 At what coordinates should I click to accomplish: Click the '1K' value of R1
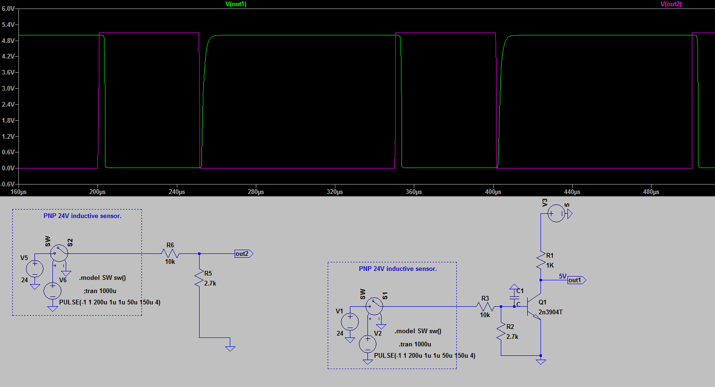[x=550, y=266]
